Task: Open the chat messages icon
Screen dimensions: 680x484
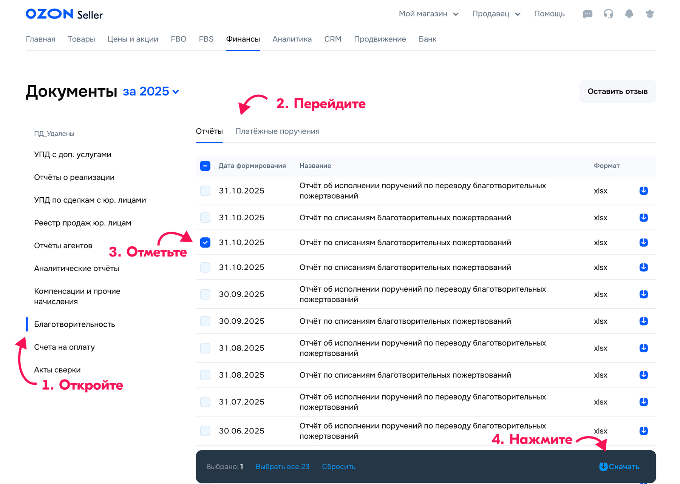Action: coord(587,14)
